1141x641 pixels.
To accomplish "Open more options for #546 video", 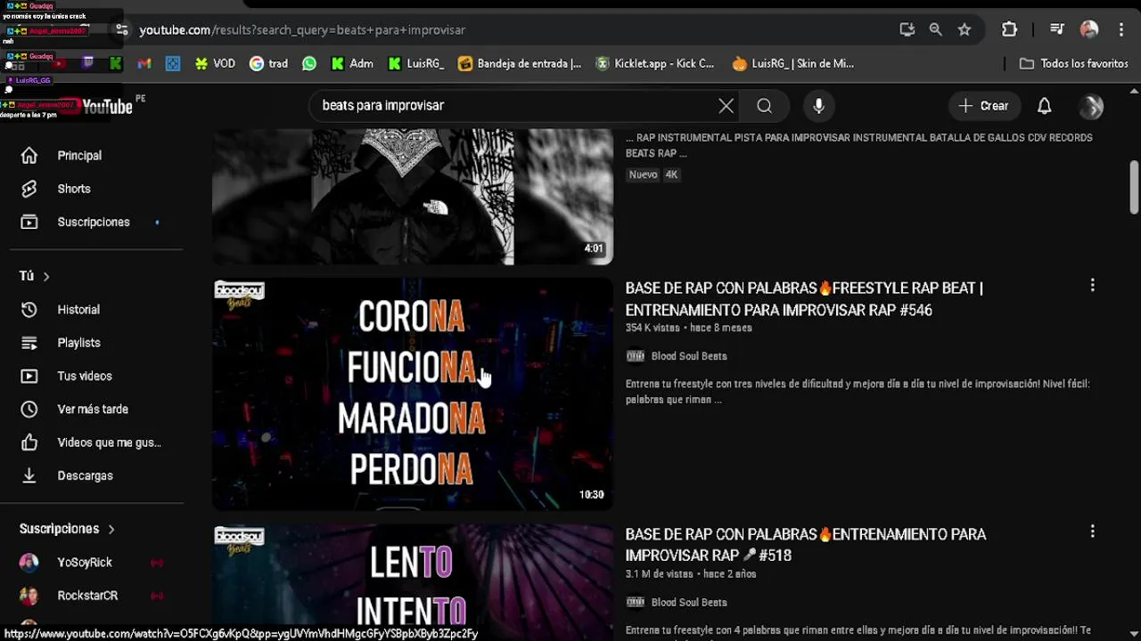I will 1092,286.
